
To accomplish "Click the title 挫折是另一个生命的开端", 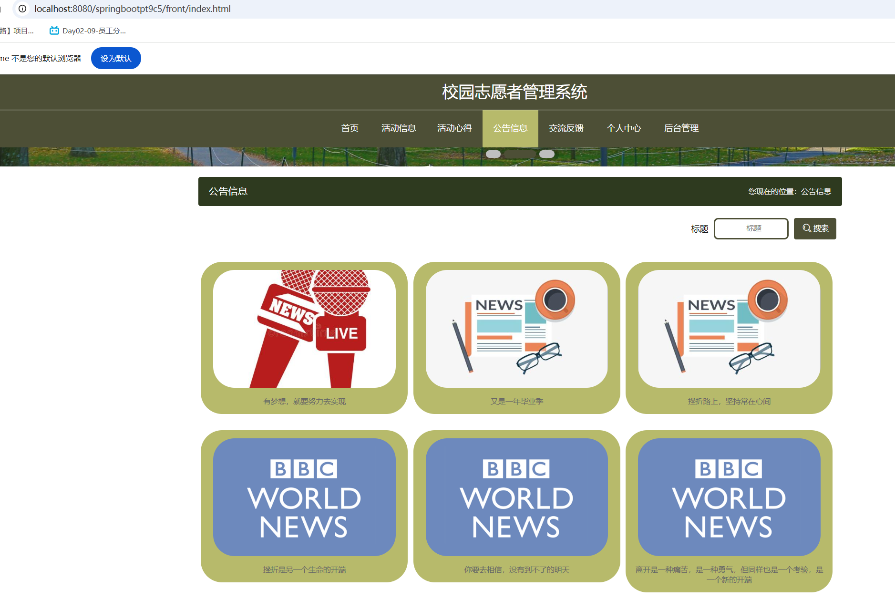I will click(x=304, y=570).
